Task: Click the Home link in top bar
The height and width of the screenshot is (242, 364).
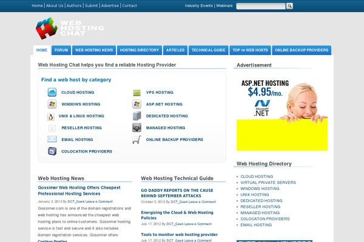Action: tap(37, 5)
